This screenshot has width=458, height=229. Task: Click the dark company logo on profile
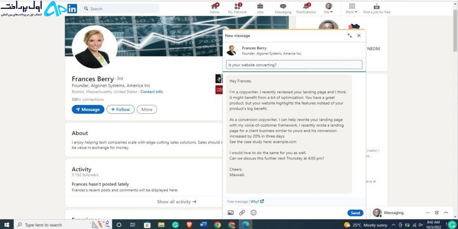pyautogui.click(x=219, y=79)
